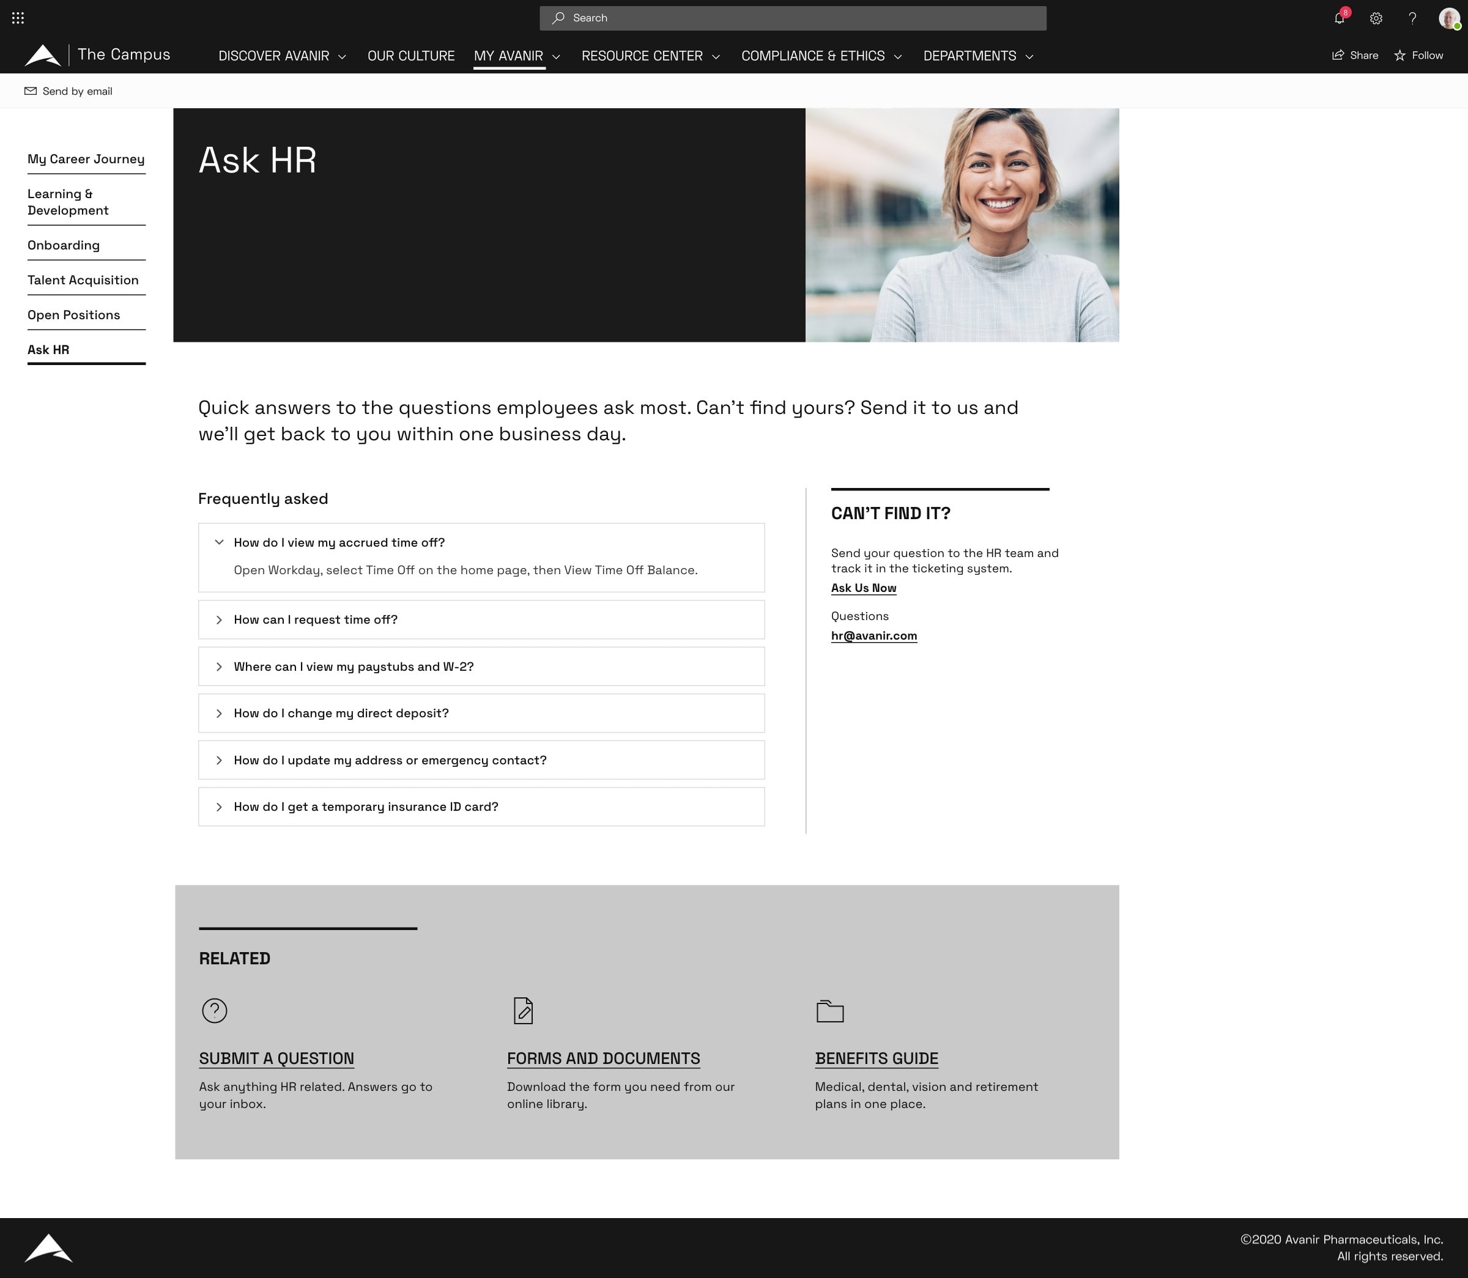Click the Ask HR hero portrait image
This screenshot has height=1278, width=1468.
pyautogui.click(x=962, y=224)
